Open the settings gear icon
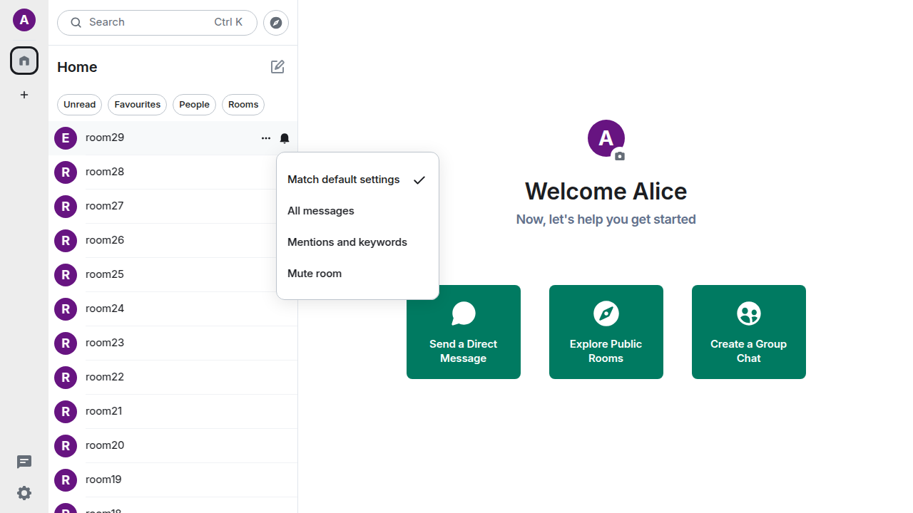Screen dimensions: 913x513 (24, 493)
